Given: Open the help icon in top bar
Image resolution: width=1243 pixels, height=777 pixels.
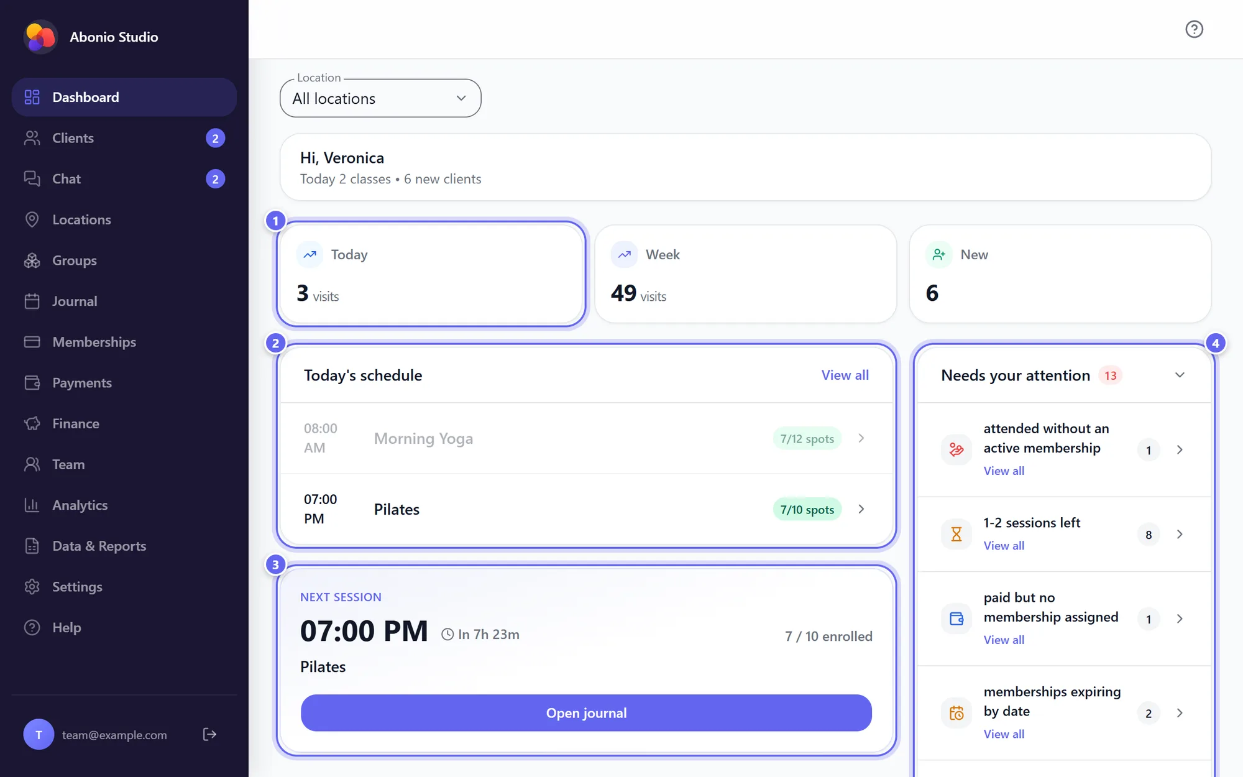Looking at the screenshot, I should coord(1194,29).
